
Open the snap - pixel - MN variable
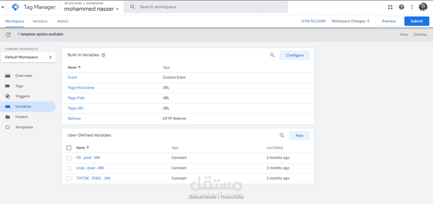click(x=90, y=168)
